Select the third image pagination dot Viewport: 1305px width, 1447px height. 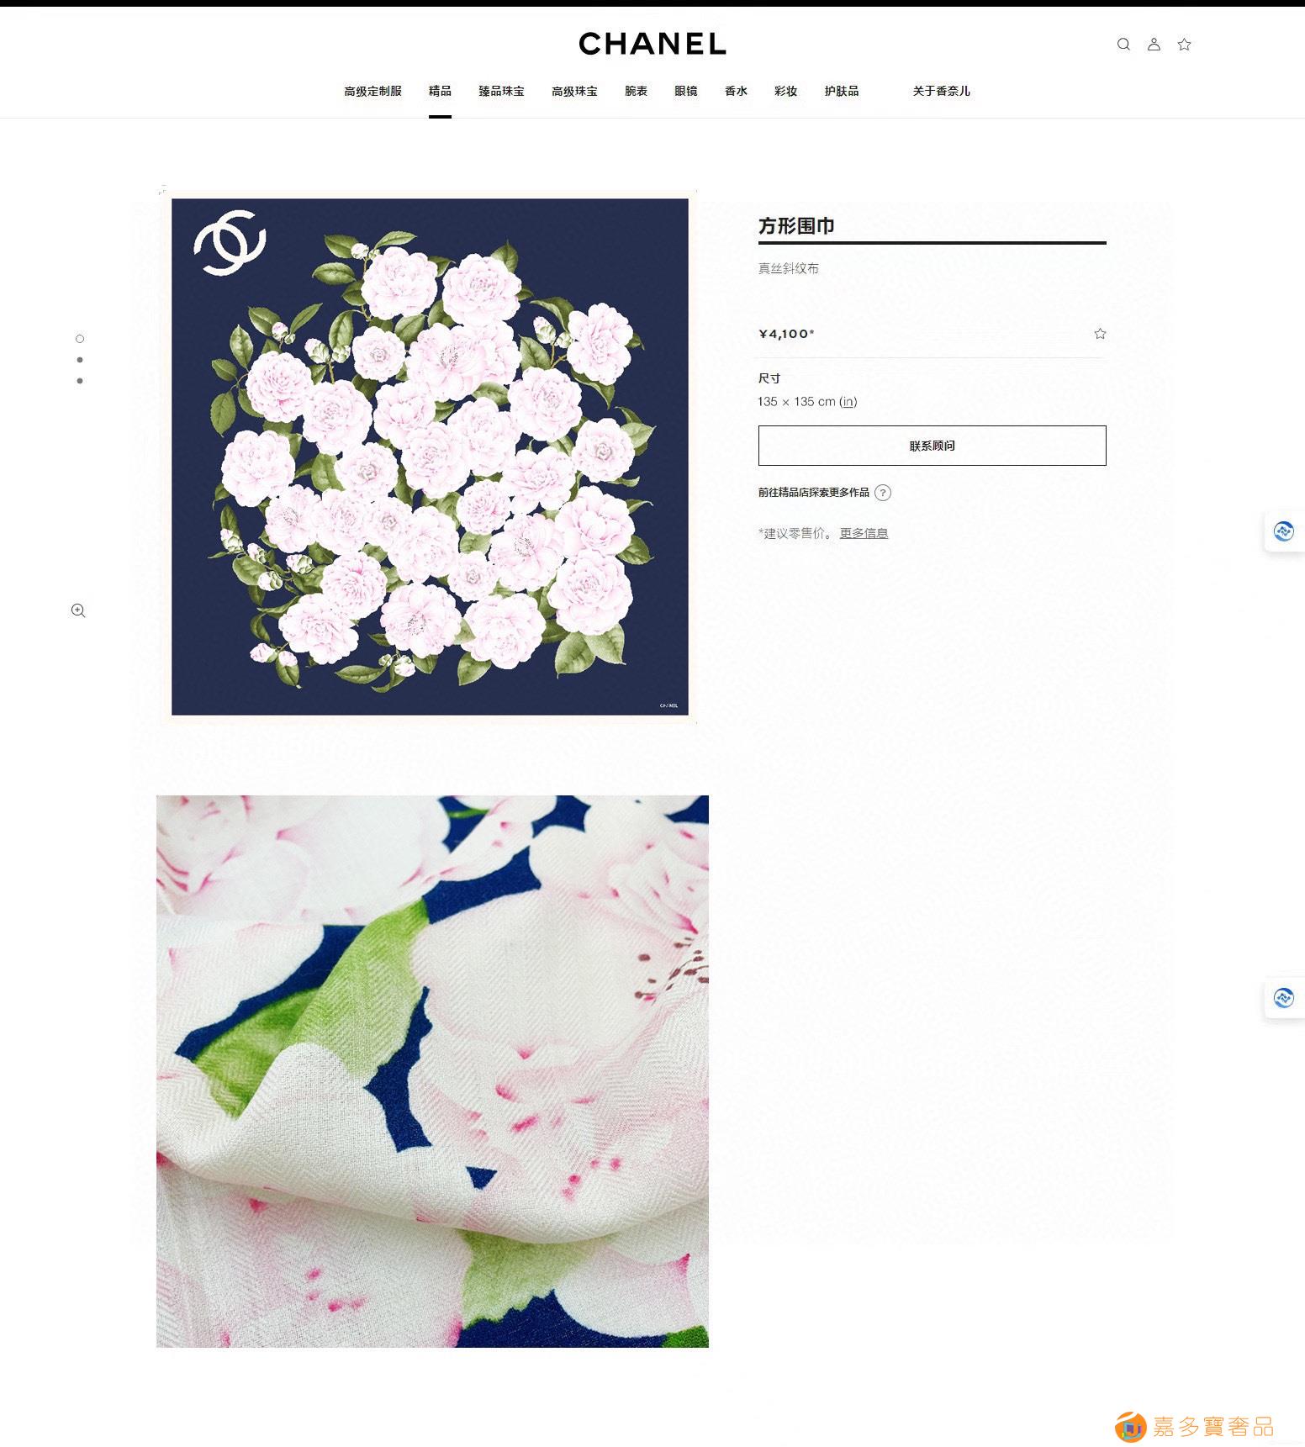tap(80, 381)
